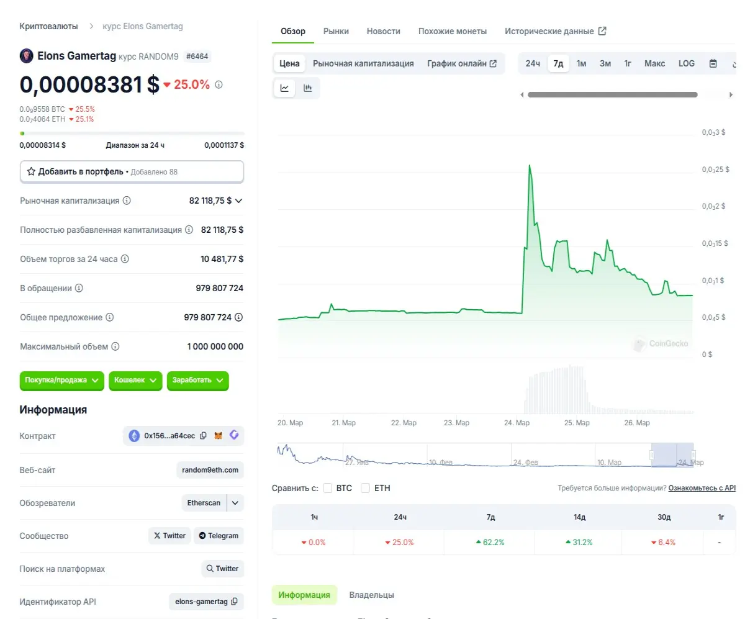Click the purple icon after MetaMask
The height and width of the screenshot is (619, 745).
coord(234,435)
